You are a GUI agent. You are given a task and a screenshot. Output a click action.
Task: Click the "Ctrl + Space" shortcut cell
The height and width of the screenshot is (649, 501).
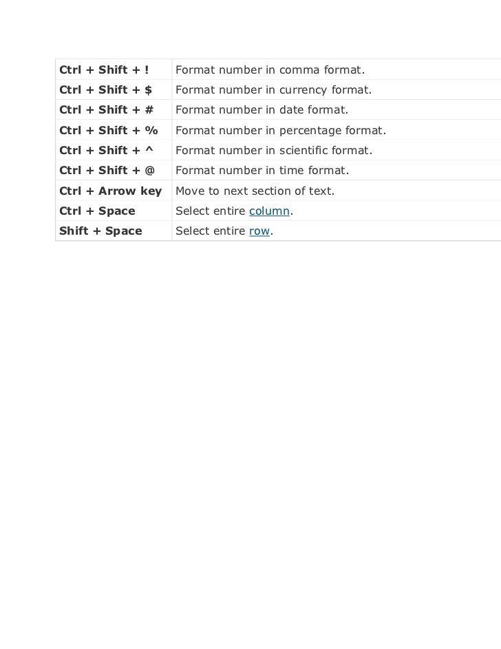tap(114, 211)
